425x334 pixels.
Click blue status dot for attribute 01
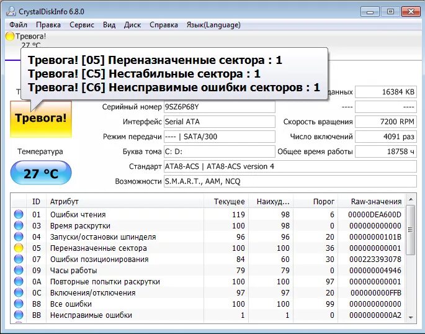[x=19, y=214]
